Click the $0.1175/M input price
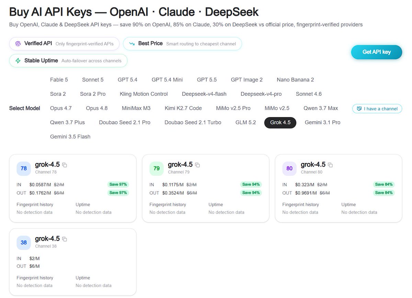 coord(173,185)
